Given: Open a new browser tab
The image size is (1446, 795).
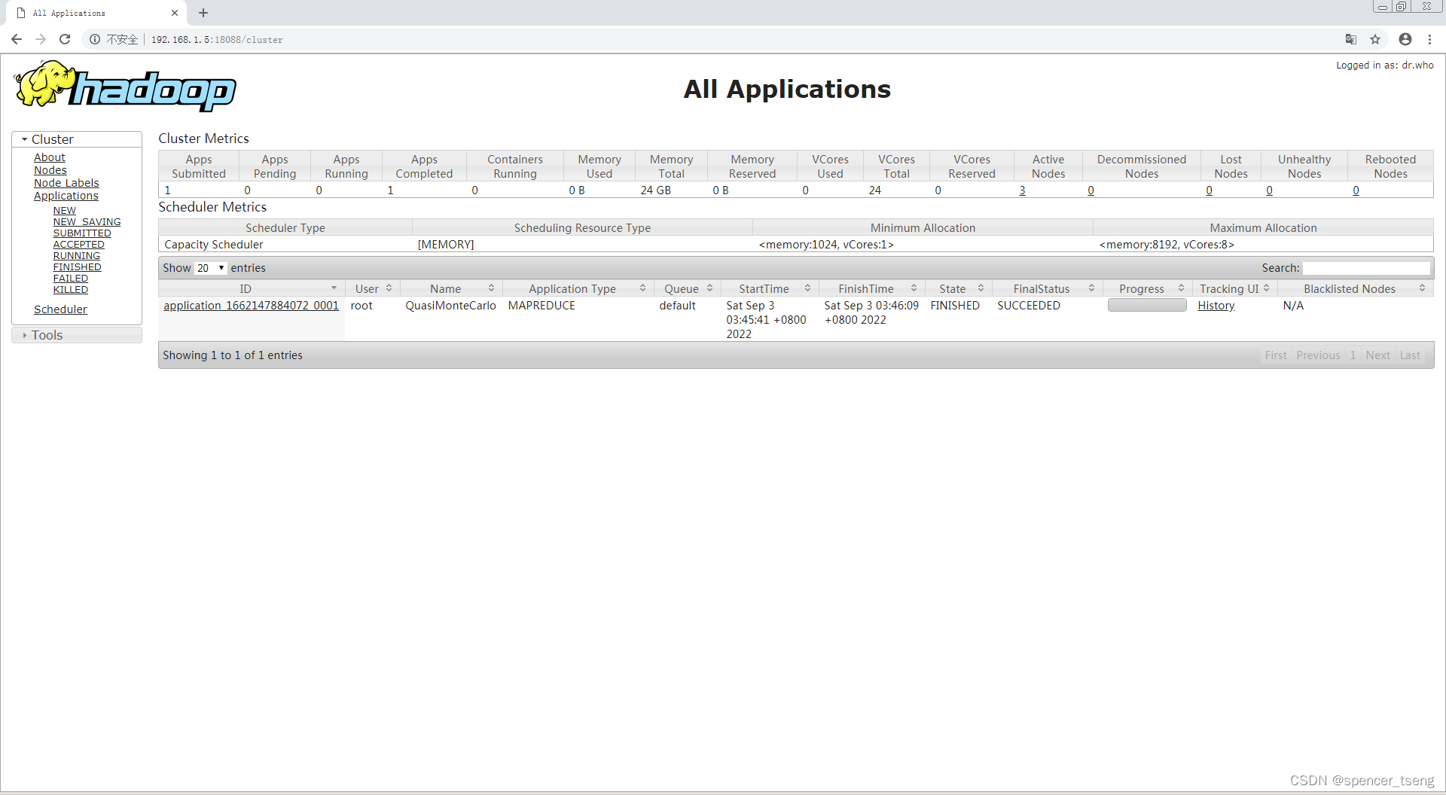Looking at the screenshot, I should click(203, 13).
